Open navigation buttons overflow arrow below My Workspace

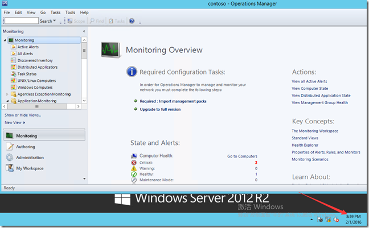(84, 179)
